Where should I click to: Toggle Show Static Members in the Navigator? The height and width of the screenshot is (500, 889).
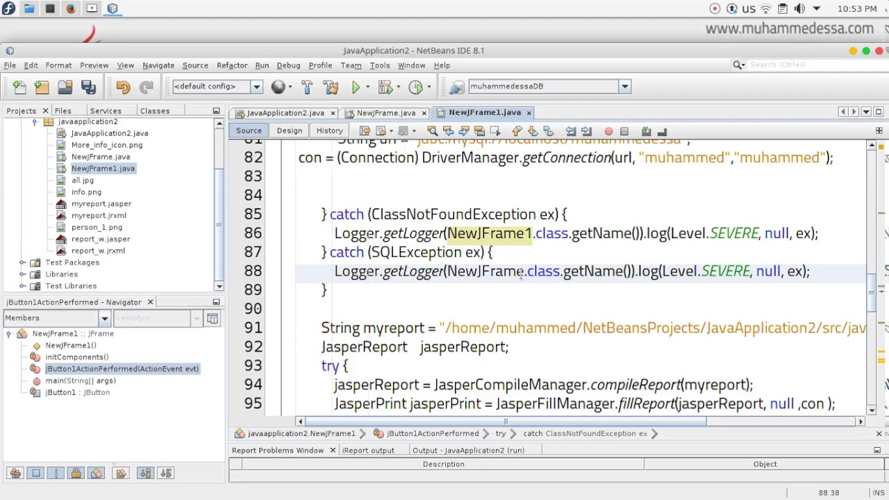click(x=56, y=473)
